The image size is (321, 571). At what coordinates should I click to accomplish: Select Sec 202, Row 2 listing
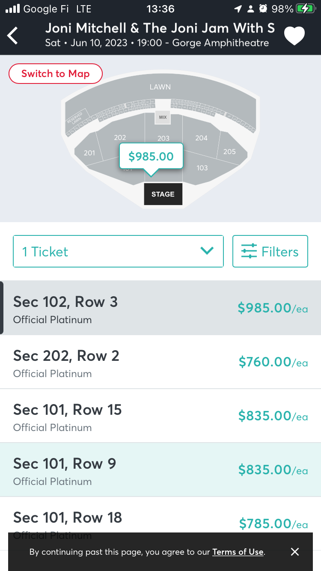pyautogui.click(x=160, y=362)
